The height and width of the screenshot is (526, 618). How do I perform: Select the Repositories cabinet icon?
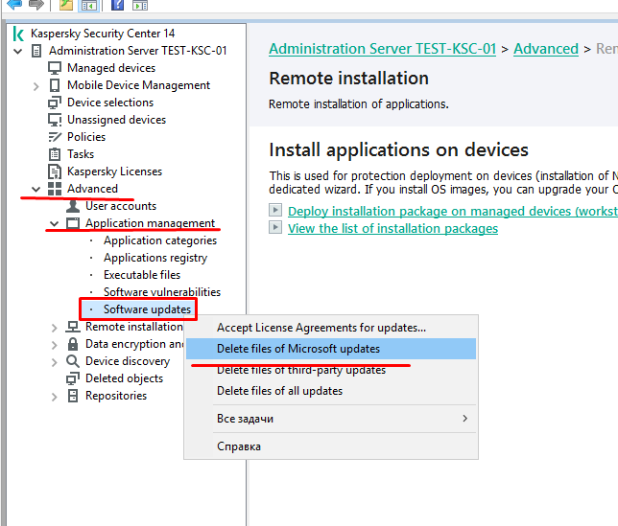click(x=73, y=396)
